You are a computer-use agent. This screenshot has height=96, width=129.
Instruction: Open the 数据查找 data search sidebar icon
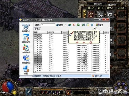click(26, 28)
